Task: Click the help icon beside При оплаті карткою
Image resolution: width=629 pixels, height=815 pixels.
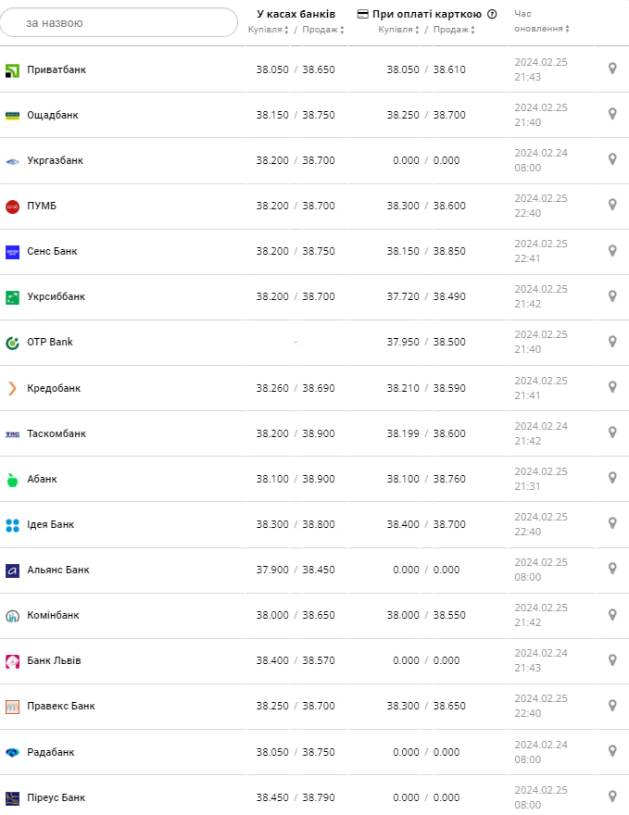Action: [492, 14]
